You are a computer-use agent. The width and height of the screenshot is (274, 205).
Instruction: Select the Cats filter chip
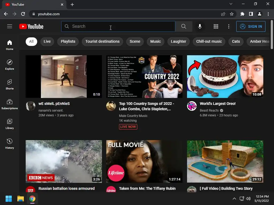pos(236,41)
